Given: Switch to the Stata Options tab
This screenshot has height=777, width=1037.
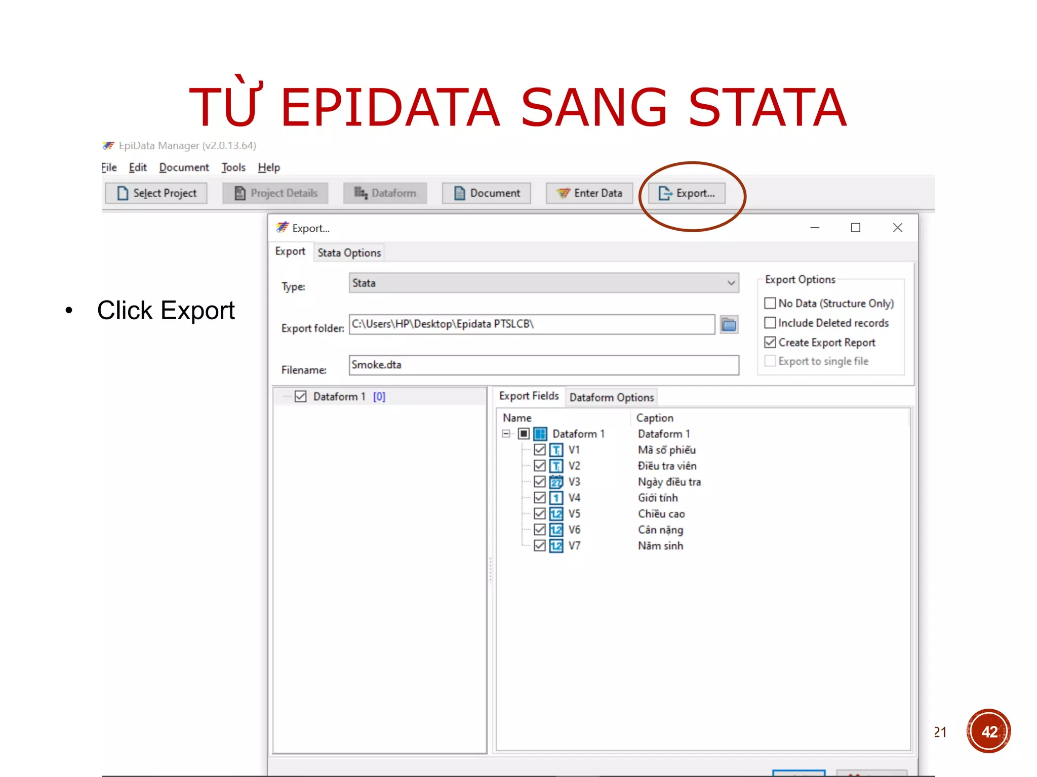Looking at the screenshot, I should pos(349,253).
